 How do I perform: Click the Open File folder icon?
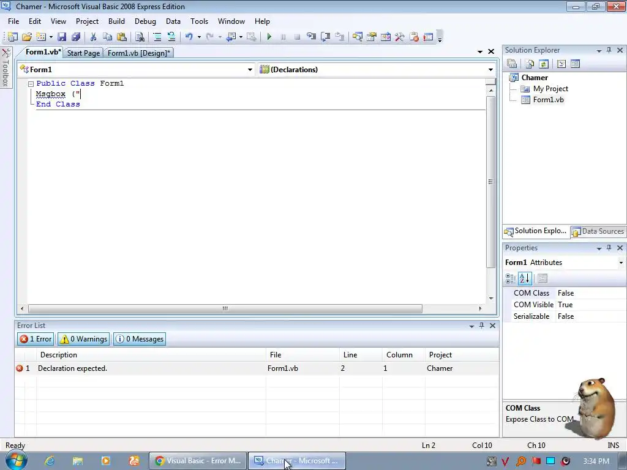pos(27,37)
